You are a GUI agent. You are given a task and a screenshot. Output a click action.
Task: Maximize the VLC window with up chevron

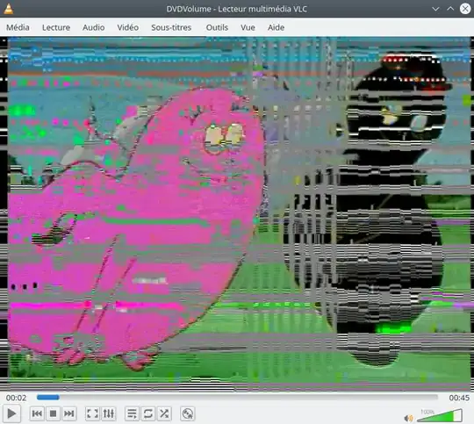tap(450, 9)
